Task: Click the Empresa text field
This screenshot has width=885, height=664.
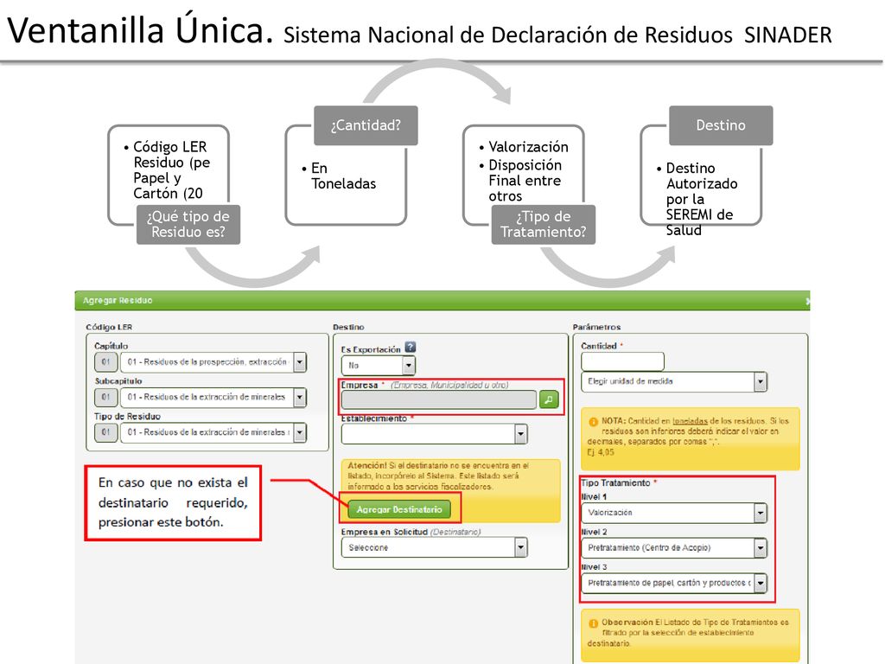Action: point(439,399)
